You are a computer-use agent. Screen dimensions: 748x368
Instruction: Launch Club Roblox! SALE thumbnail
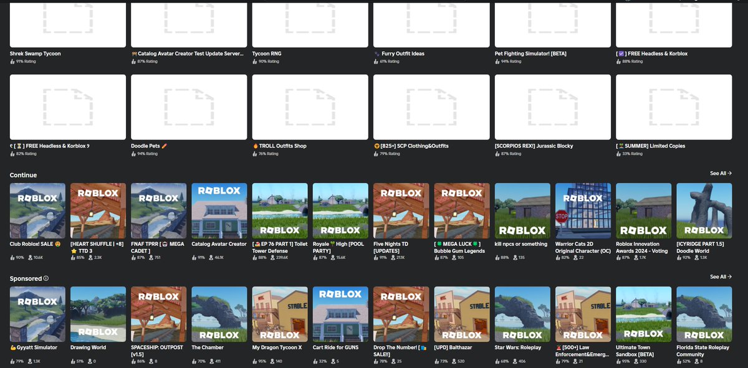click(37, 210)
